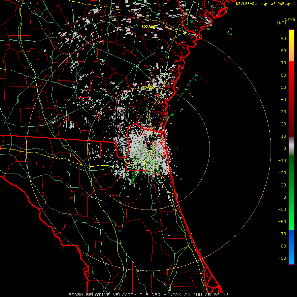Click the 0 scale label
The image size is (297, 297).
pos(285,148)
